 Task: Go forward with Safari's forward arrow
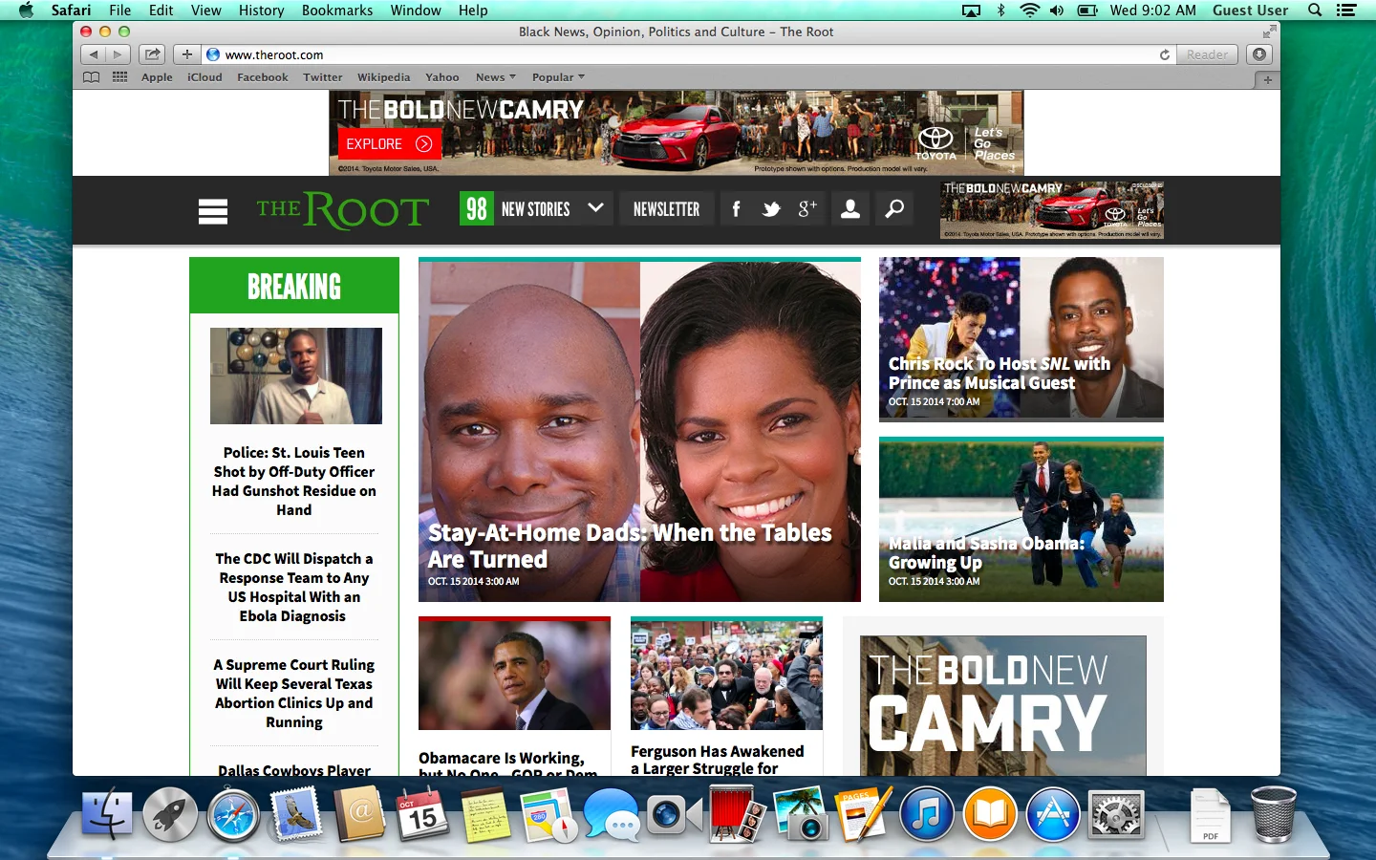click(x=118, y=54)
